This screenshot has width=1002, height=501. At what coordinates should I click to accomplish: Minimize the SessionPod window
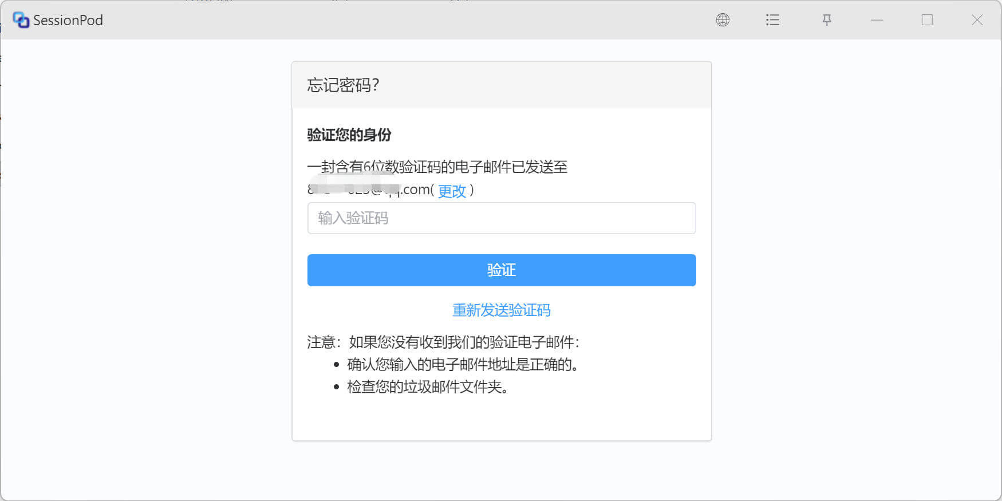point(877,20)
